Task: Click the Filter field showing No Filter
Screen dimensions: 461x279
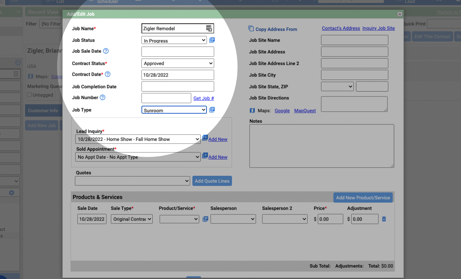Action: click(x=51, y=24)
